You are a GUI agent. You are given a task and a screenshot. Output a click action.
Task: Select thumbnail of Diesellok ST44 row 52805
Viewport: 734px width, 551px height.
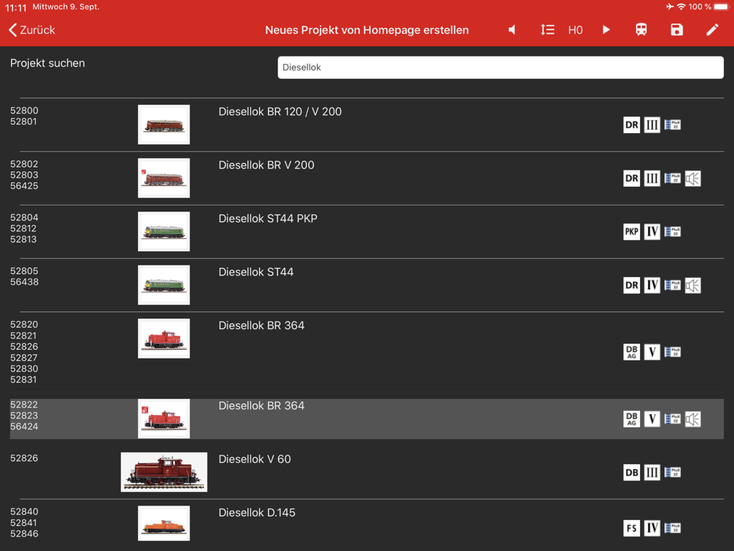[x=164, y=285]
